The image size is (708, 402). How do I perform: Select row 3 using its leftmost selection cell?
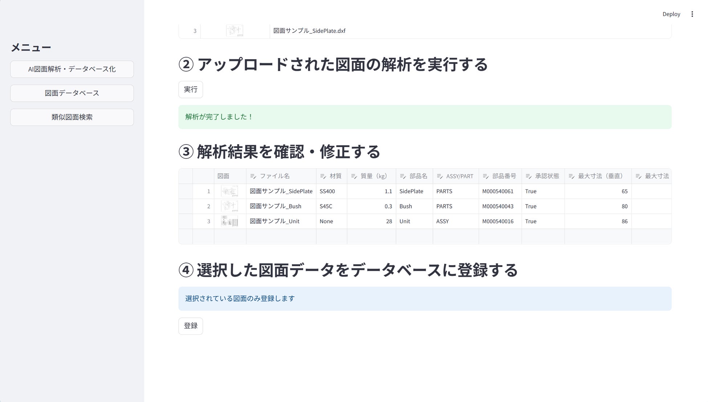(186, 221)
